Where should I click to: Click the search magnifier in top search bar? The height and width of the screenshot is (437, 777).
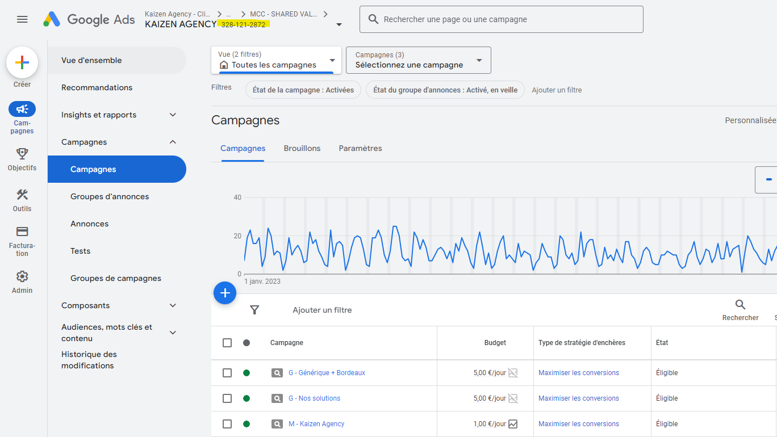pos(373,19)
